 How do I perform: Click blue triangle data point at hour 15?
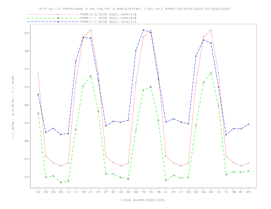(76, 61)
